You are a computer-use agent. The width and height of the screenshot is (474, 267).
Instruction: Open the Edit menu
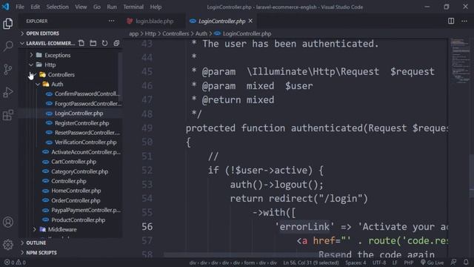[35, 7]
